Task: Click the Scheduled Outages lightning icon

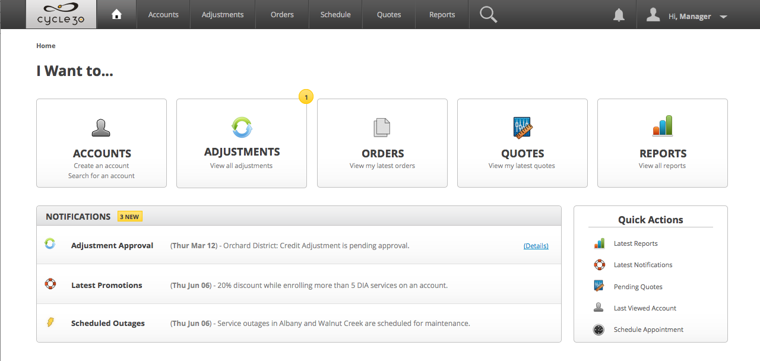Action: [x=50, y=322]
